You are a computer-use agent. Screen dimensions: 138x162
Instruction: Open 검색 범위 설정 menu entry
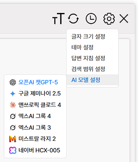point(92,69)
